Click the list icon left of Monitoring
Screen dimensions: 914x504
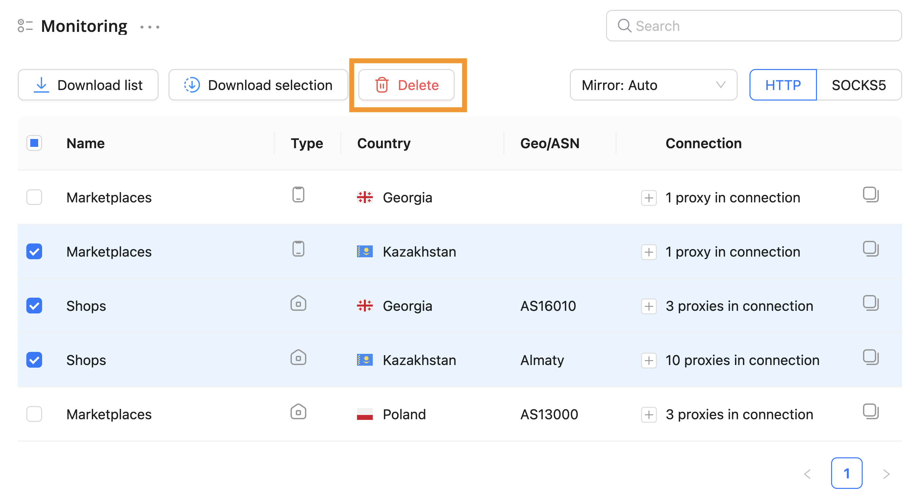click(25, 26)
